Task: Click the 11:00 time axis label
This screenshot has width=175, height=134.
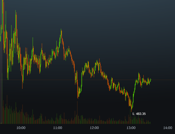Action: 57,128
